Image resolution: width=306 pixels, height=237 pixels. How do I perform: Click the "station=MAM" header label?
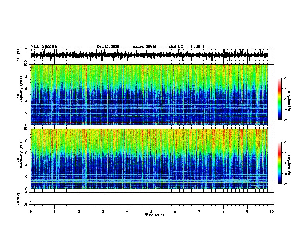tap(144, 46)
